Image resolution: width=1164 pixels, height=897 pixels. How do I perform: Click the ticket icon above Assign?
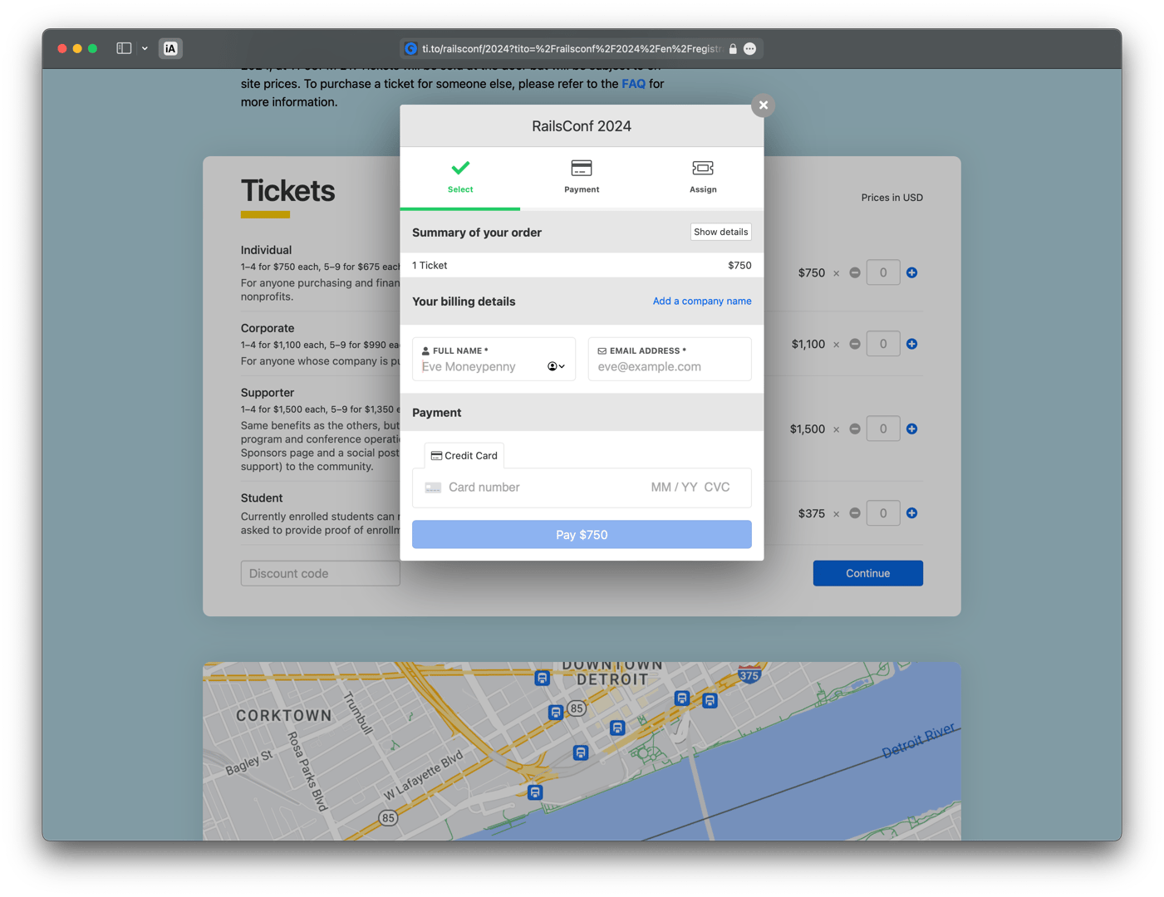coord(703,168)
